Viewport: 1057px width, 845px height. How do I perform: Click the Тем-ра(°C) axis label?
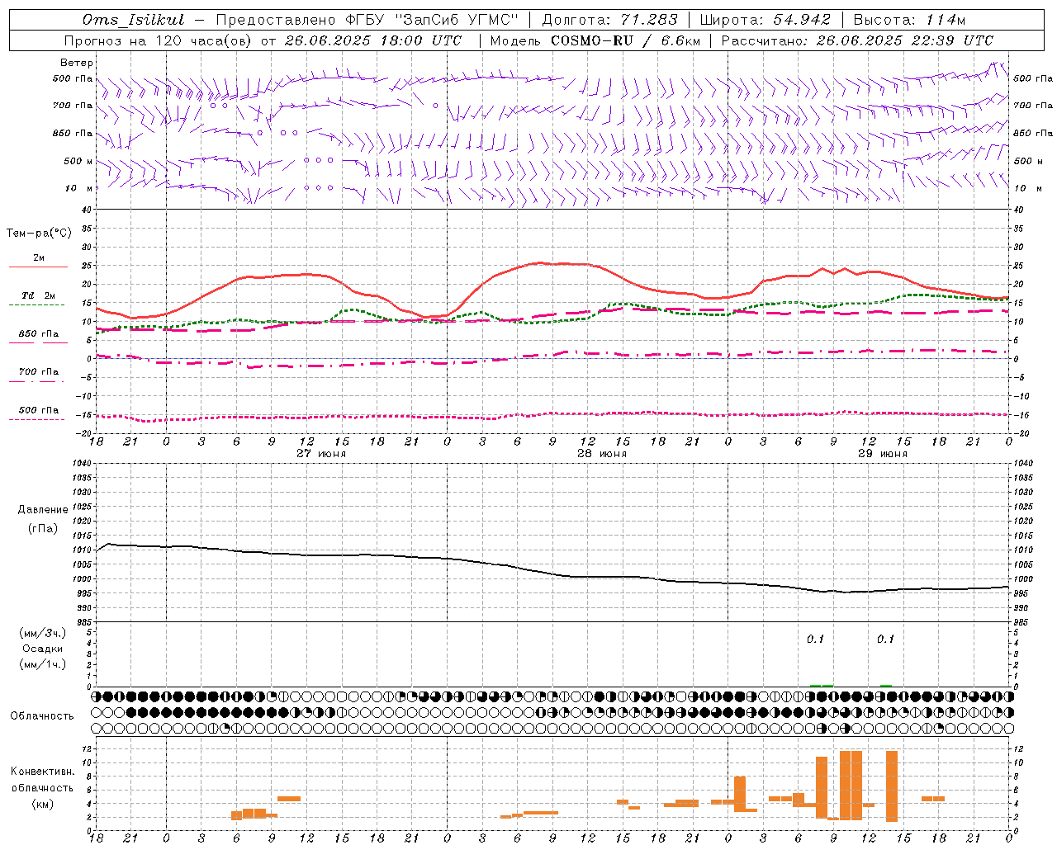tap(39, 234)
